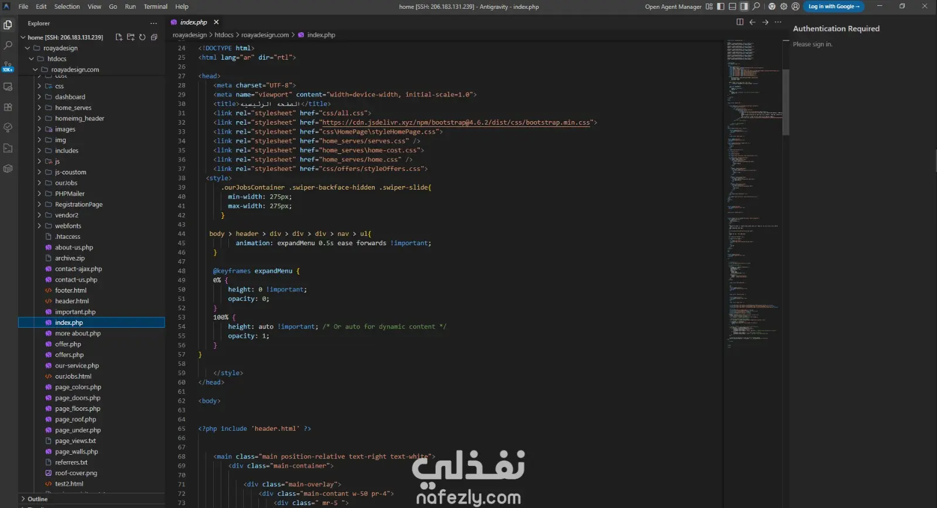Open the File menu
The height and width of the screenshot is (508, 937).
pyautogui.click(x=23, y=6)
